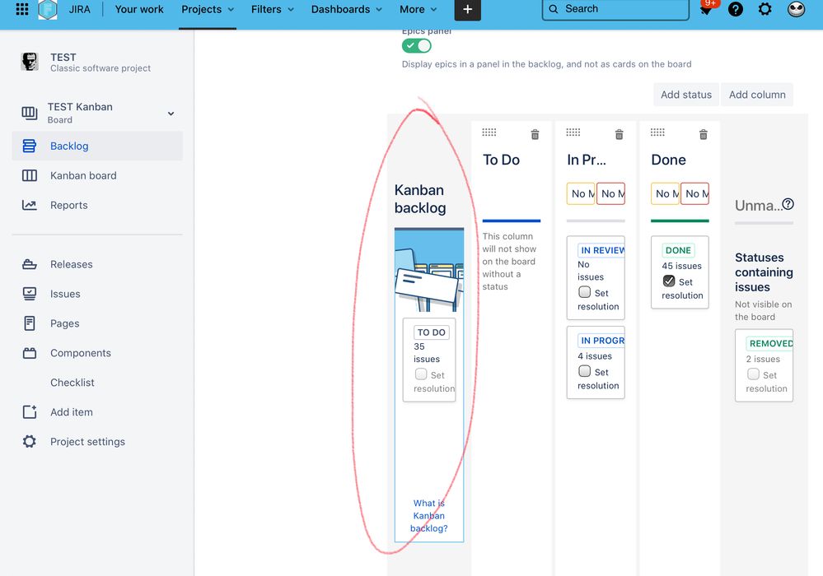Open Project settings link in sidebar

[x=98, y=441]
